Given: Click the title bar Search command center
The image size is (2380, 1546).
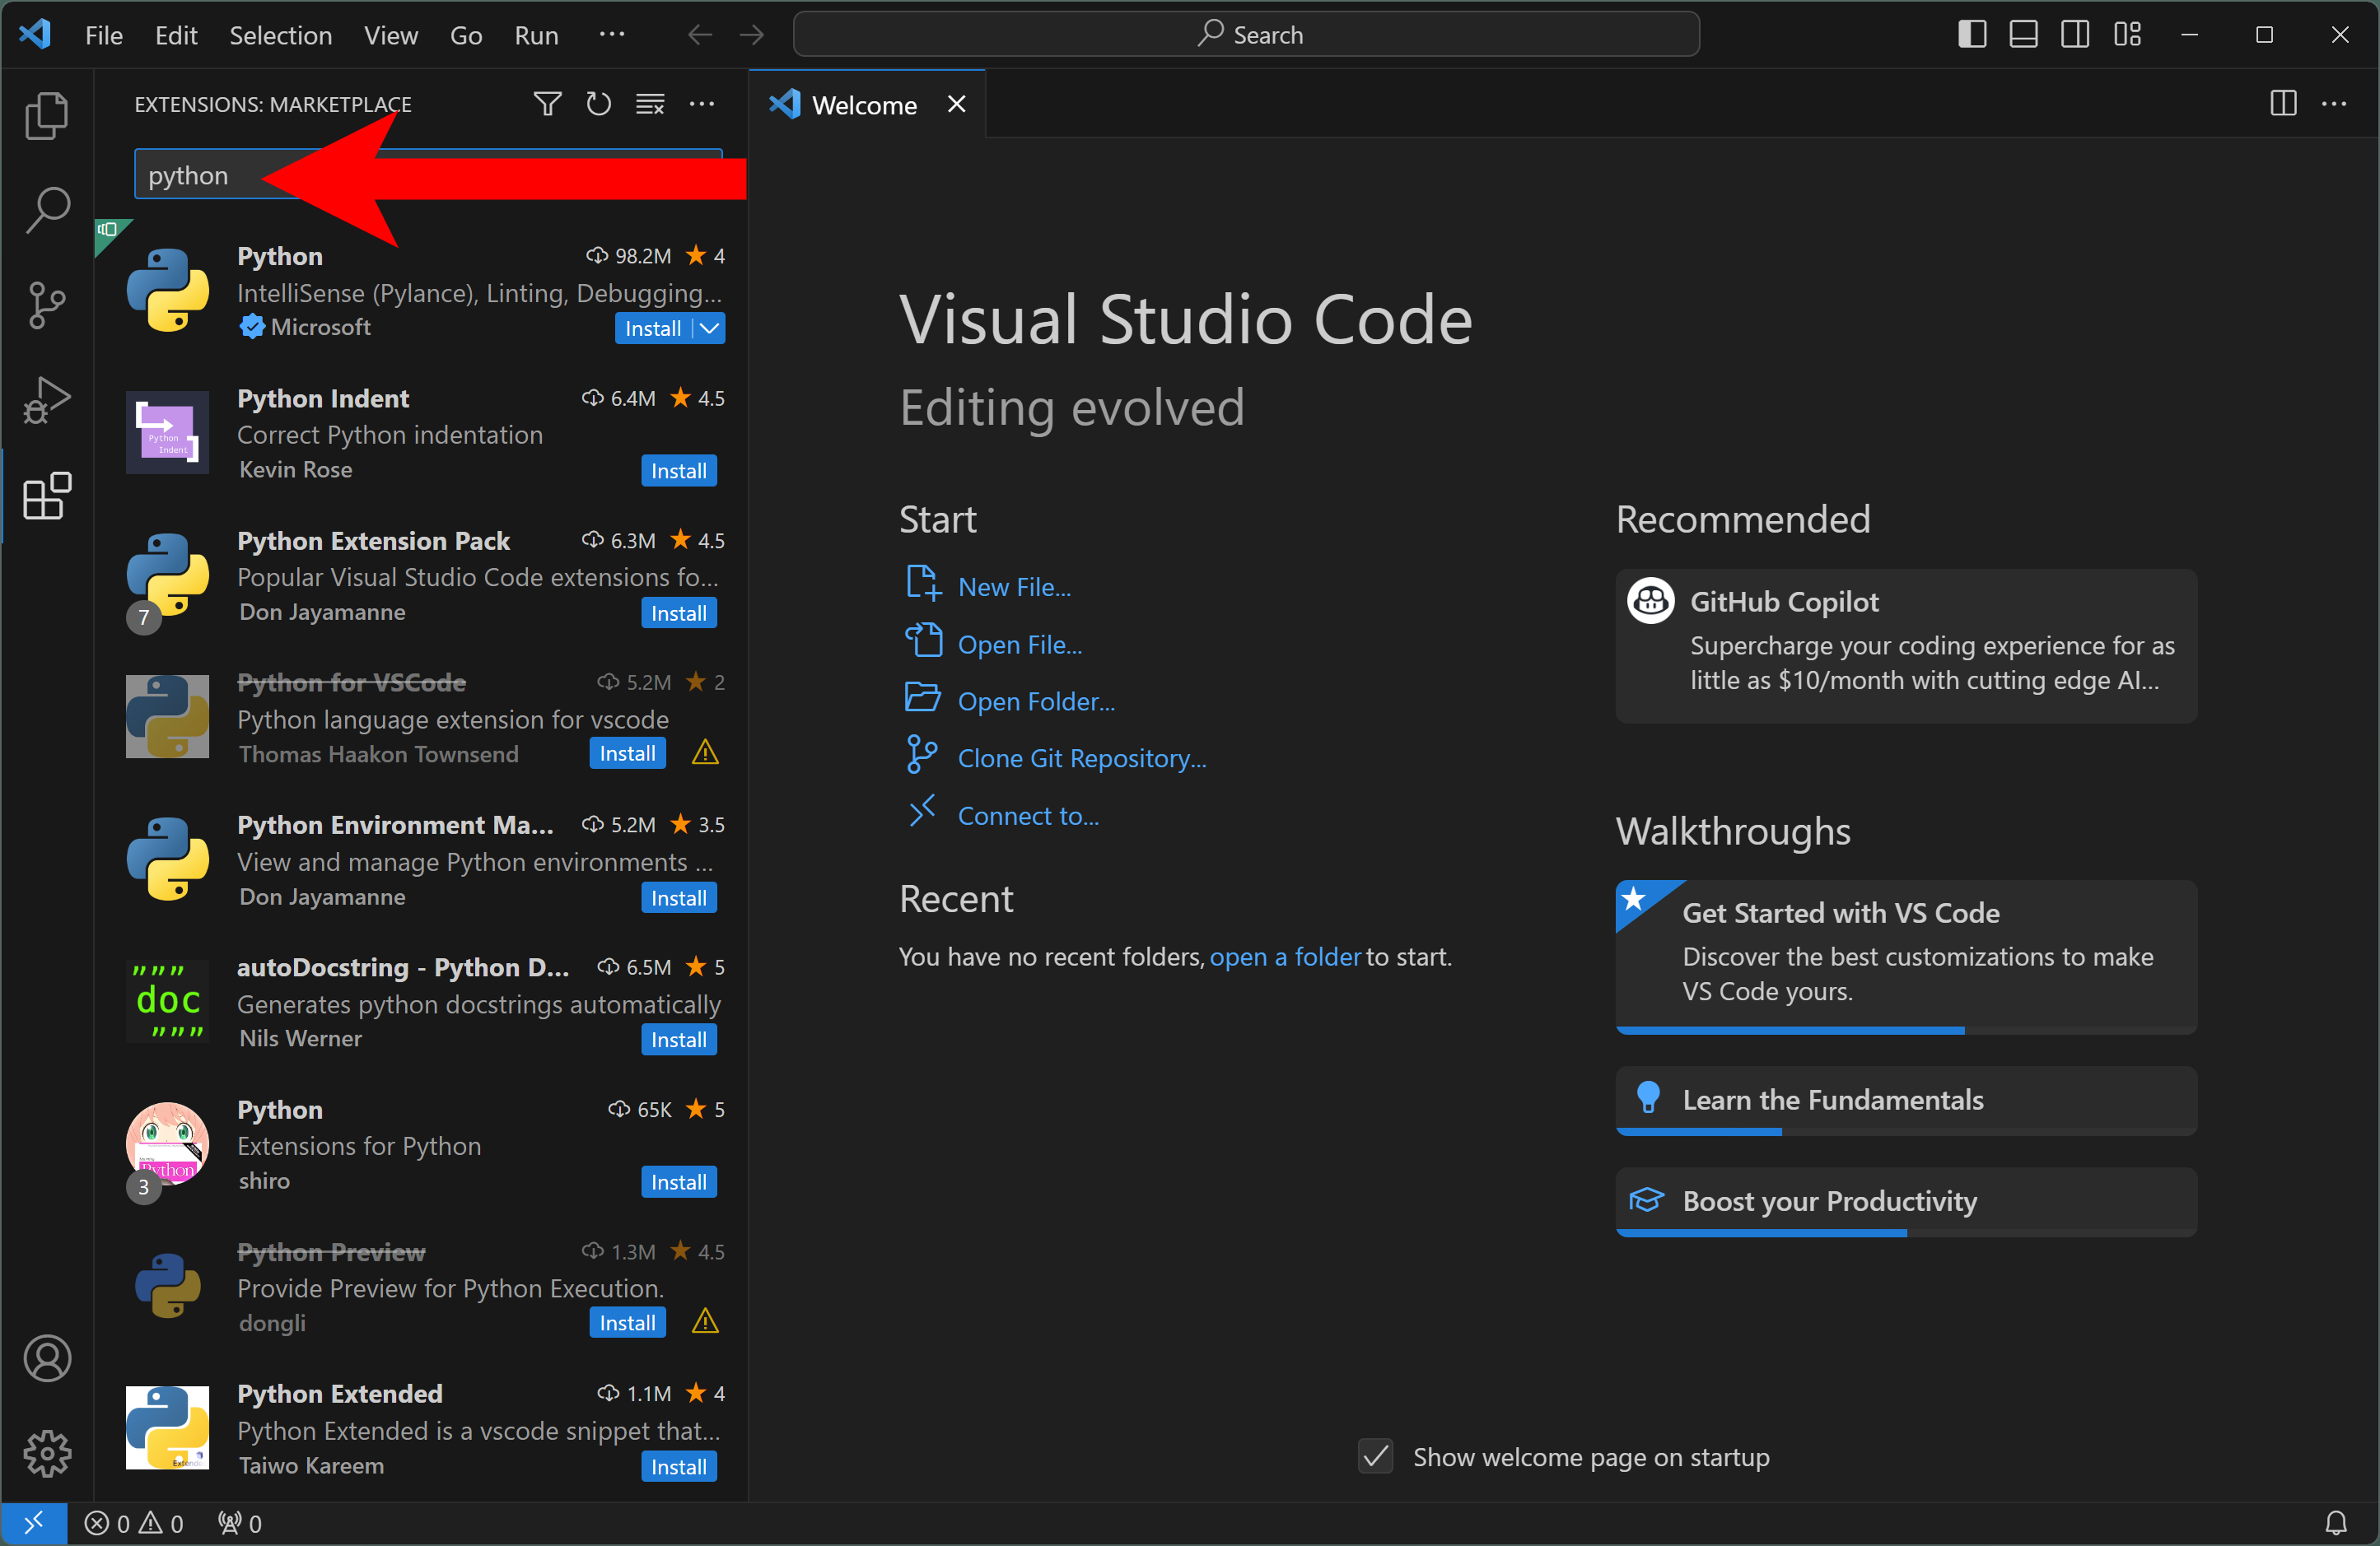Looking at the screenshot, I should pyautogui.click(x=1246, y=35).
